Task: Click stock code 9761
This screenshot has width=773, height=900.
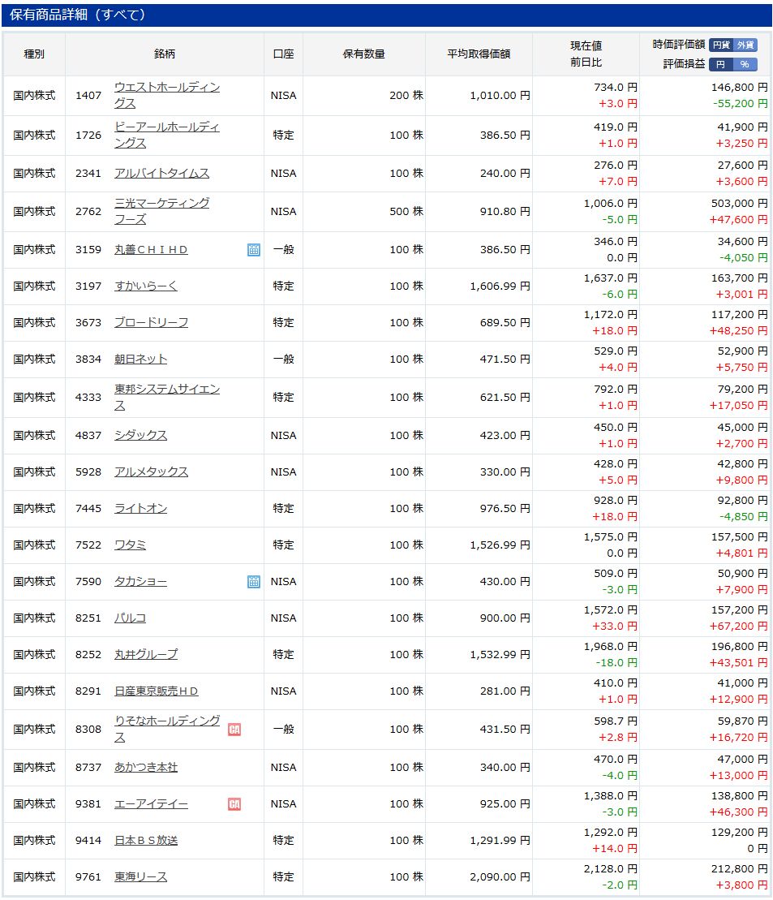Action: (x=88, y=877)
